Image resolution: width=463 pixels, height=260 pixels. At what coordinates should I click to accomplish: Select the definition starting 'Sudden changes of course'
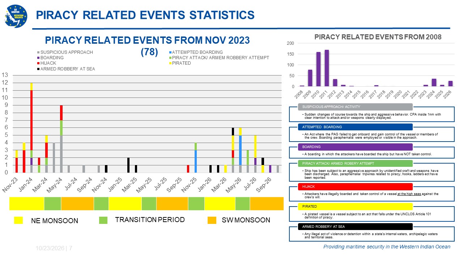372,116
